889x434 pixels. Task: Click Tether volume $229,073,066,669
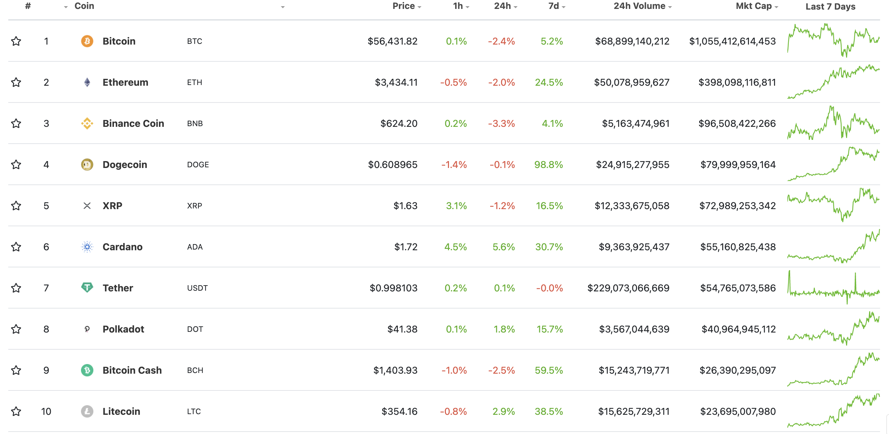coord(628,288)
